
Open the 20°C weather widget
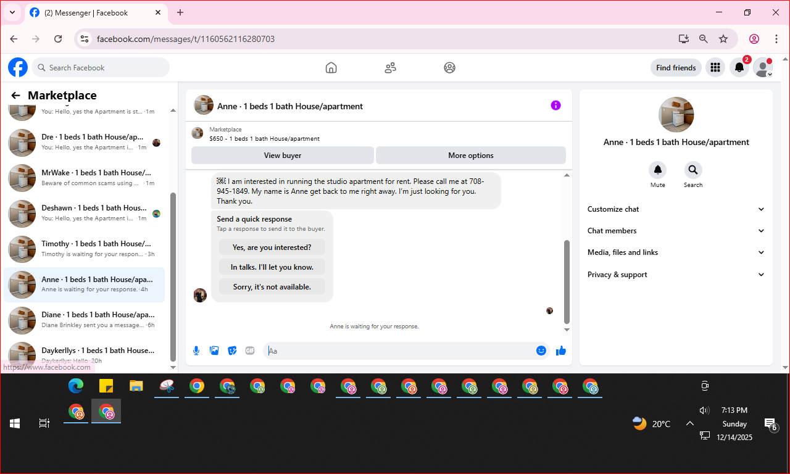tap(652, 423)
